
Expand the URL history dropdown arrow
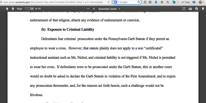105,2
